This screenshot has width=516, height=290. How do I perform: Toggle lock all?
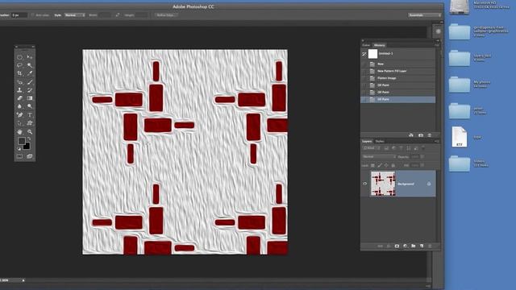393,165
